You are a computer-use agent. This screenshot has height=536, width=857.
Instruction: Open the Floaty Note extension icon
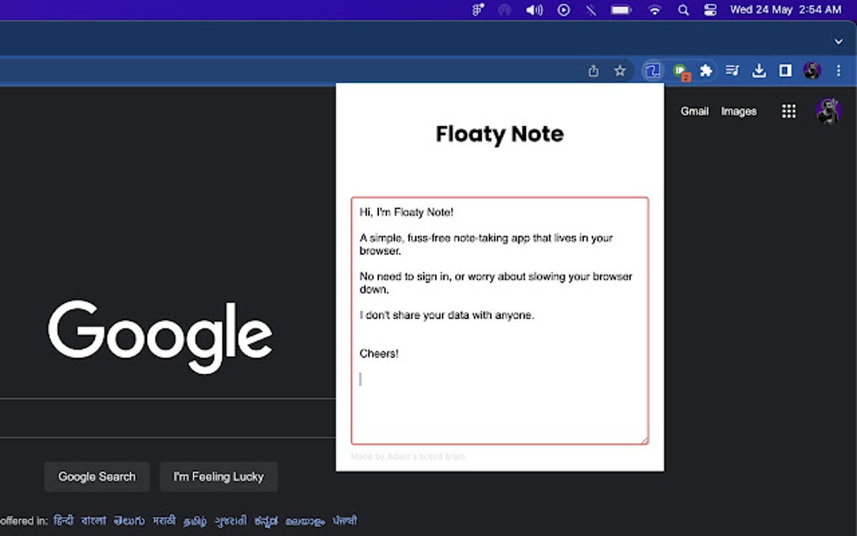coord(653,71)
